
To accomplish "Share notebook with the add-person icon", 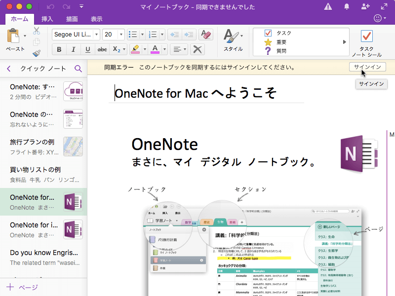I will click(365, 6).
